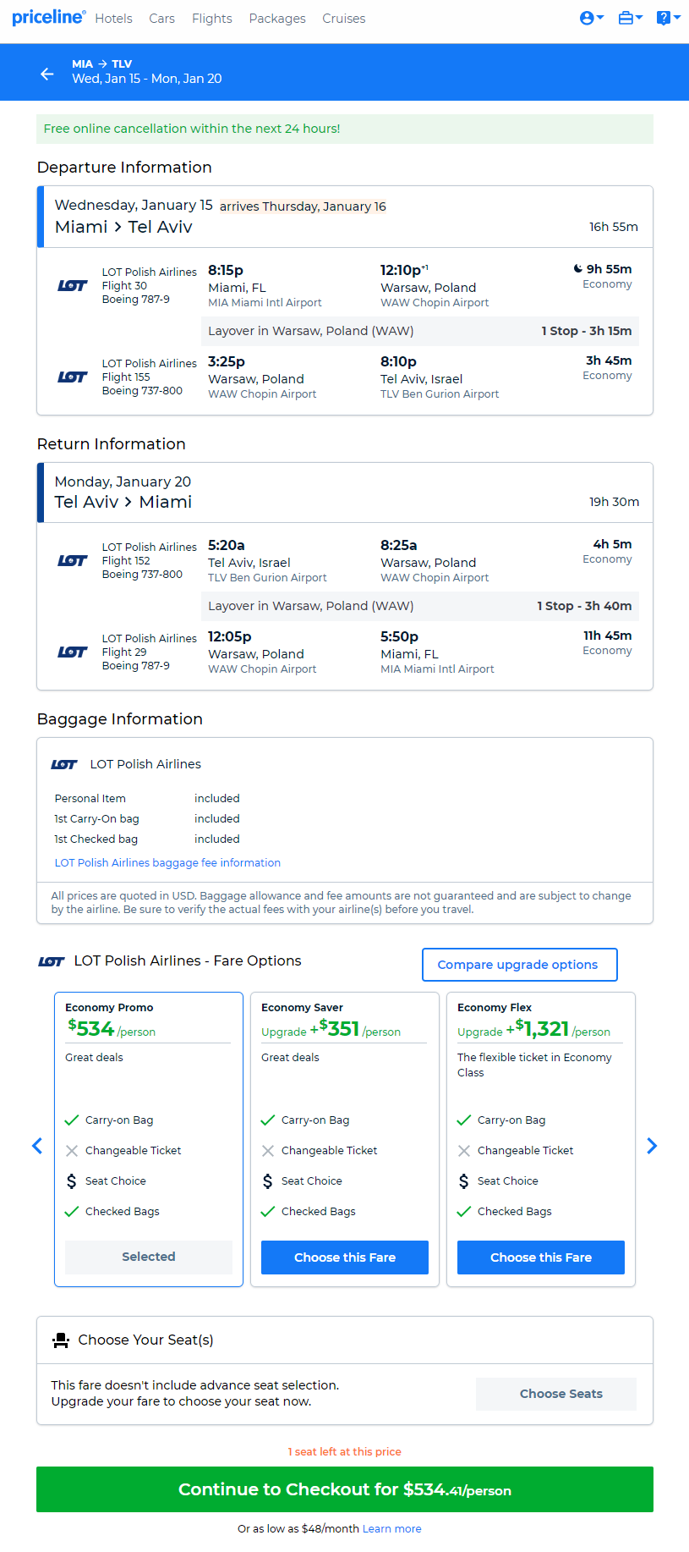
Task: Click the LOT logo for Flight 30
Action: [73, 285]
